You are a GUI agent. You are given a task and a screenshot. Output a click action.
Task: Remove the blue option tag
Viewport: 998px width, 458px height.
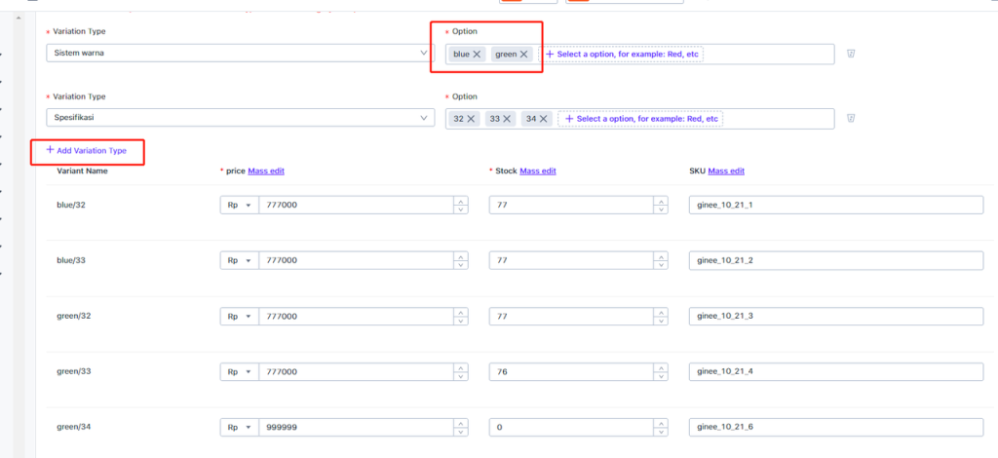[477, 55]
